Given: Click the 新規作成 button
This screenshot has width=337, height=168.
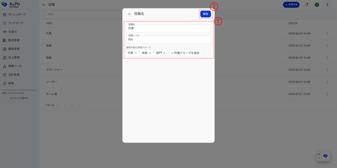Looking at the screenshot, I should click(292, 5).
